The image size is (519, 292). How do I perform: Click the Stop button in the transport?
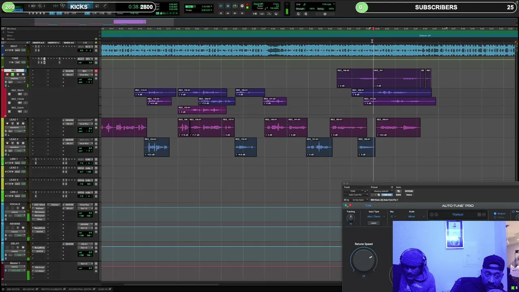coord(228,6)
